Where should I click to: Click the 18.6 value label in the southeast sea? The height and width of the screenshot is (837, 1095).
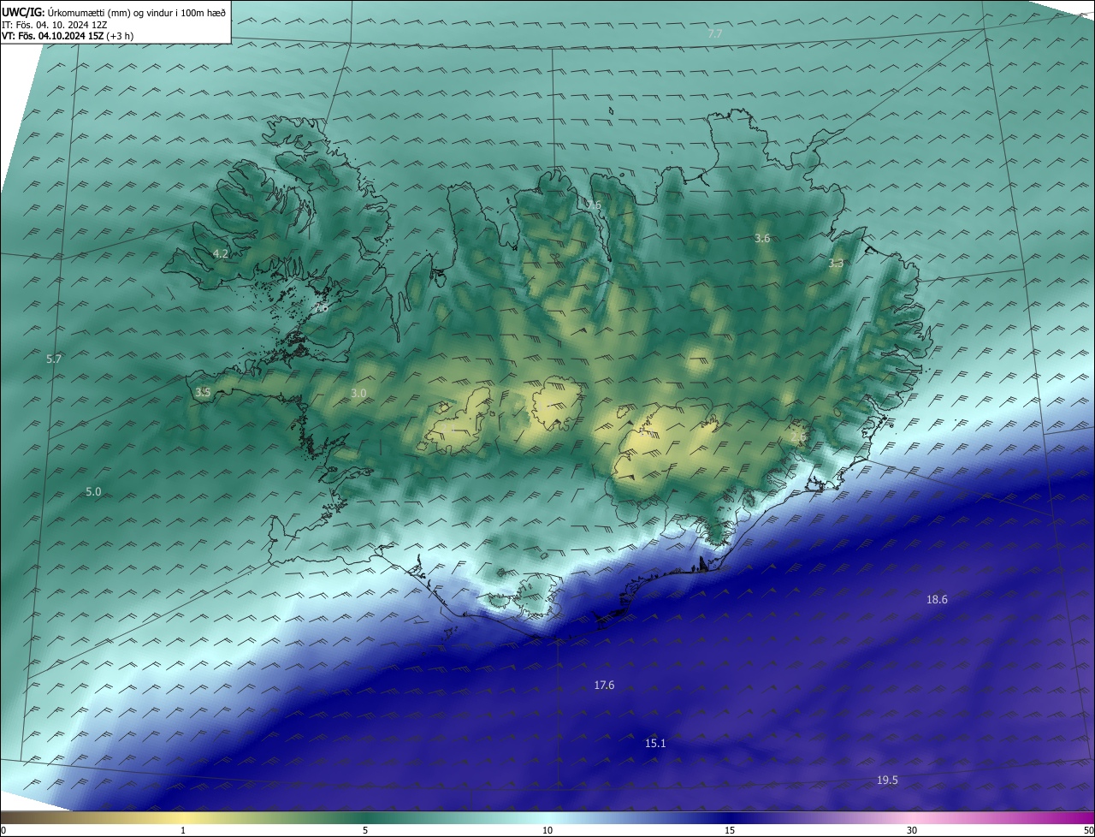(x=937, y=600)
